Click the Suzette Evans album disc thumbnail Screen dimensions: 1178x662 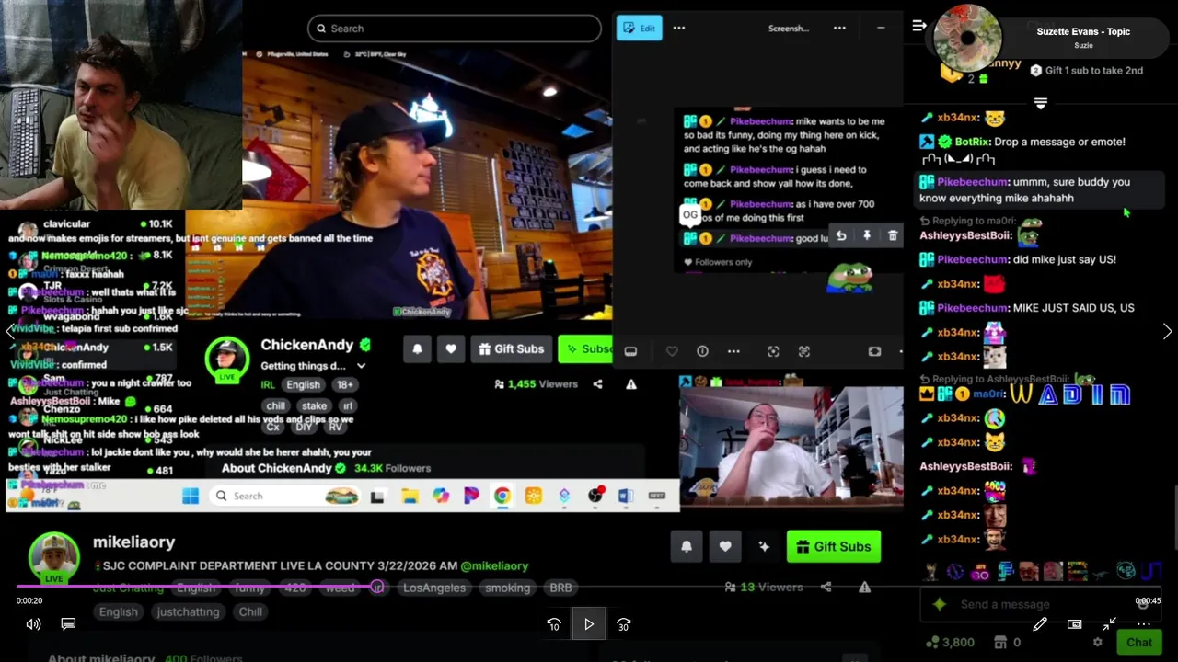pyautogui.click(x=967, y=39)
